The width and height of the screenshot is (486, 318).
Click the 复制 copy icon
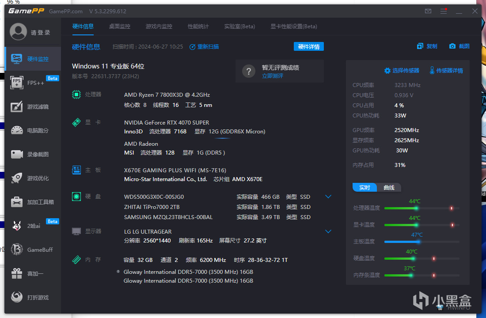coord(420,46)
